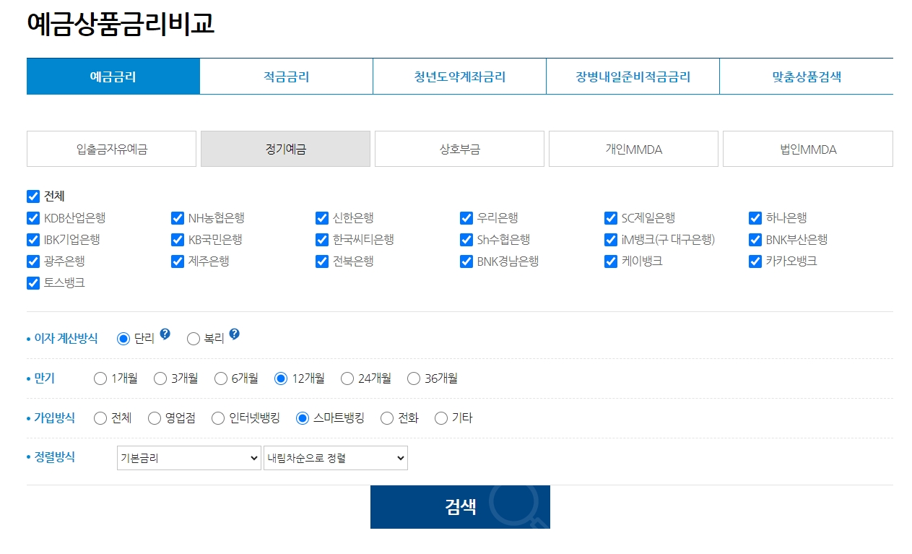Uncheck iM뱅크(구 대구은행) checkbox
912x554 pixels.
point(611,240)
